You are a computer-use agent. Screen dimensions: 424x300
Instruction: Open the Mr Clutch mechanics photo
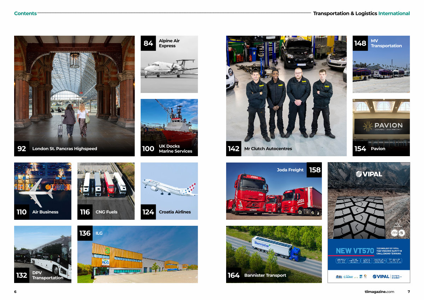287,96
